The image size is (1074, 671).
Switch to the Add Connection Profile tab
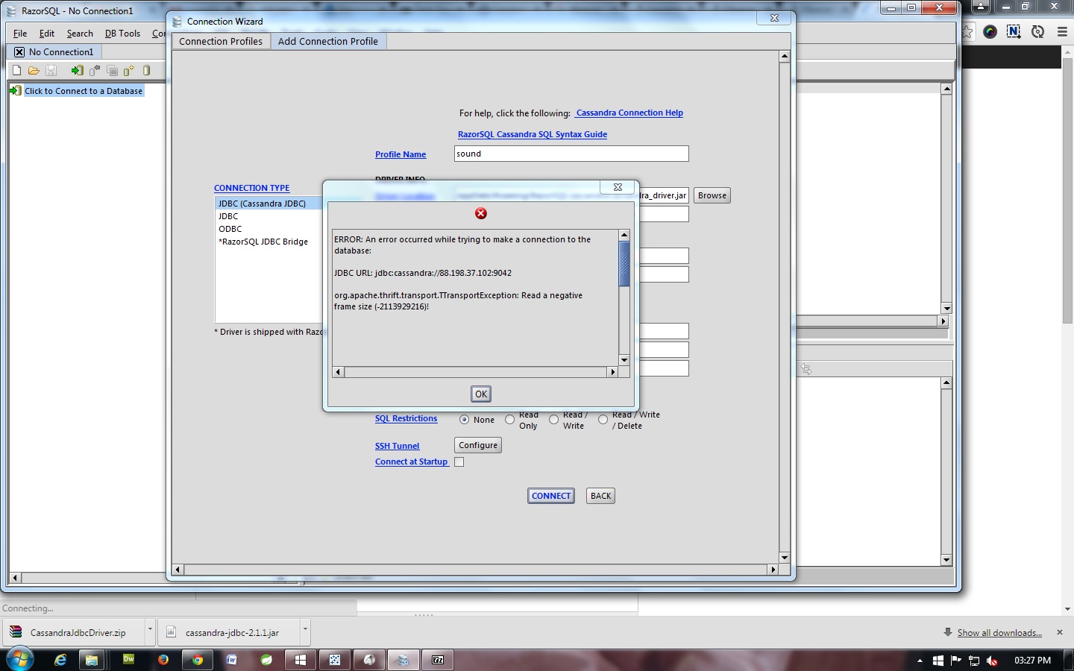coord(328,42)
